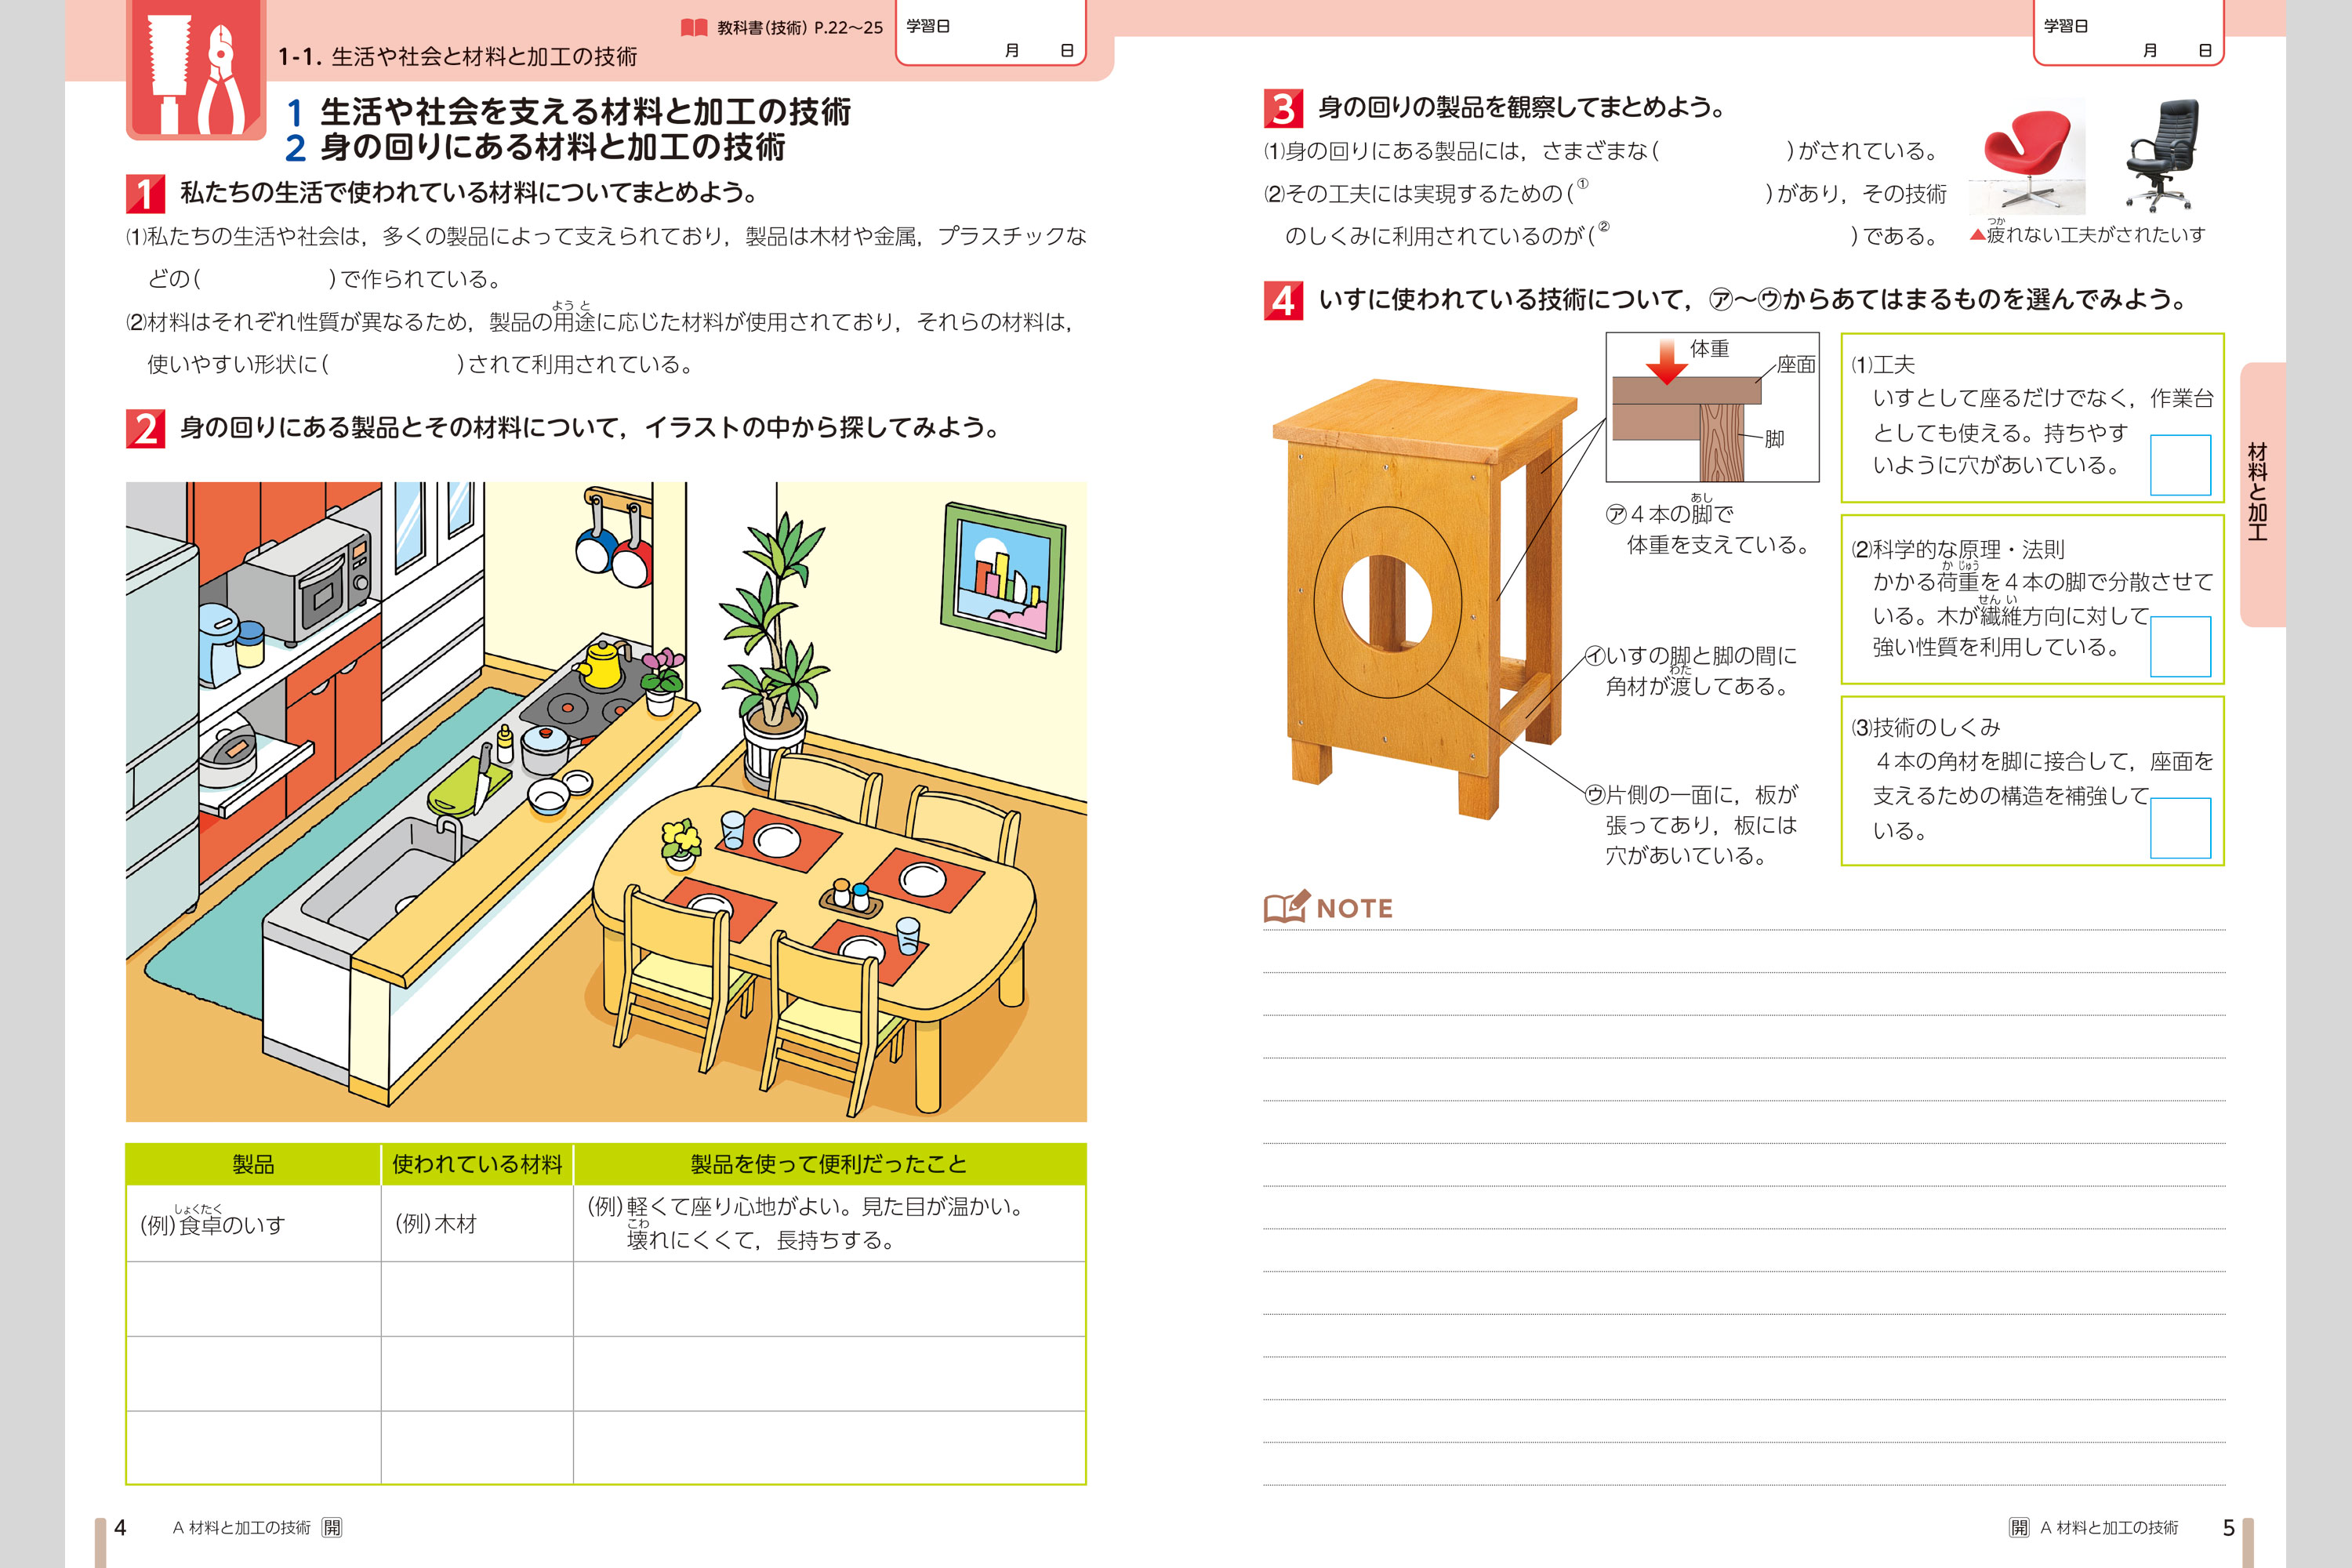2352x1568 pixels.
Task: Click the red section number 3 badge
Action: (x=1283, y=108)
